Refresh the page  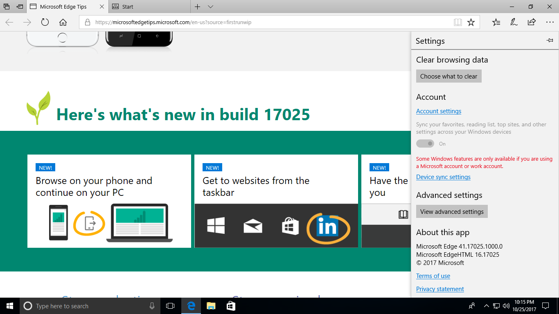click(45, 22)
